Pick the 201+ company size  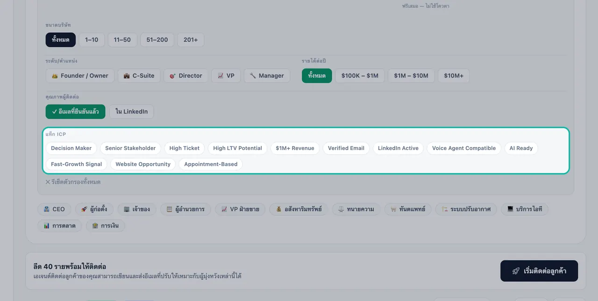[191, 40]
